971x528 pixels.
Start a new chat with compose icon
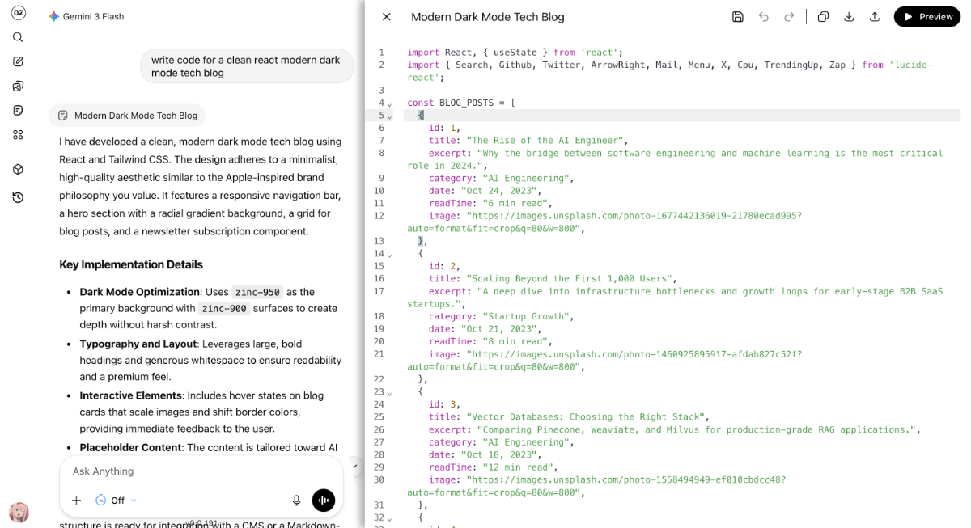[x=18, y=61]
